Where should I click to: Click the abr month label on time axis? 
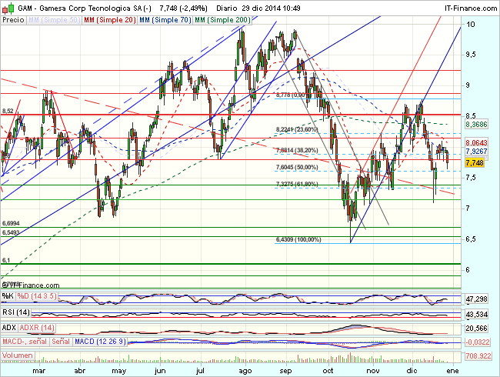[80, 371]
